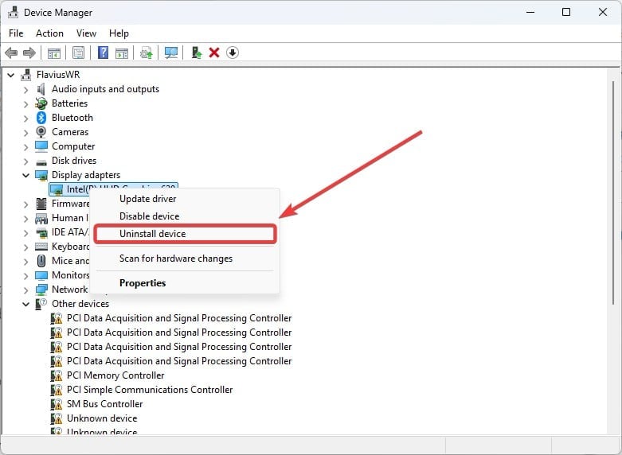
Task: Click the Properties sheet toolbar icon
Action: [x=78, y=52]
